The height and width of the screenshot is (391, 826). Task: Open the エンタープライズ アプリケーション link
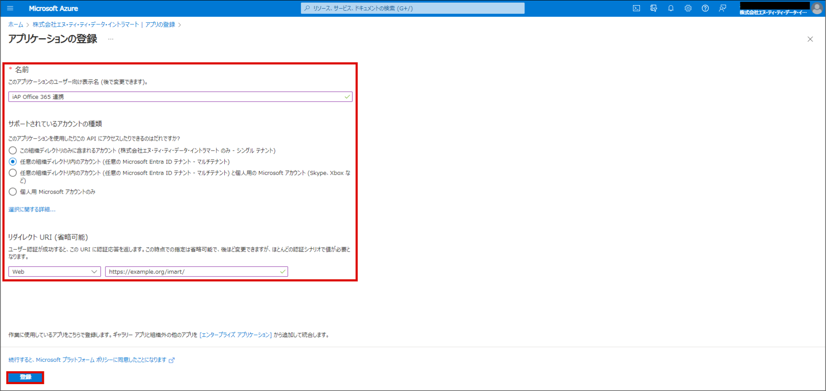click(236, 335)
